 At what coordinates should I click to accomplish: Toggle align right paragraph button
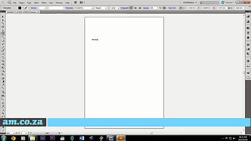tap(140, 8)
